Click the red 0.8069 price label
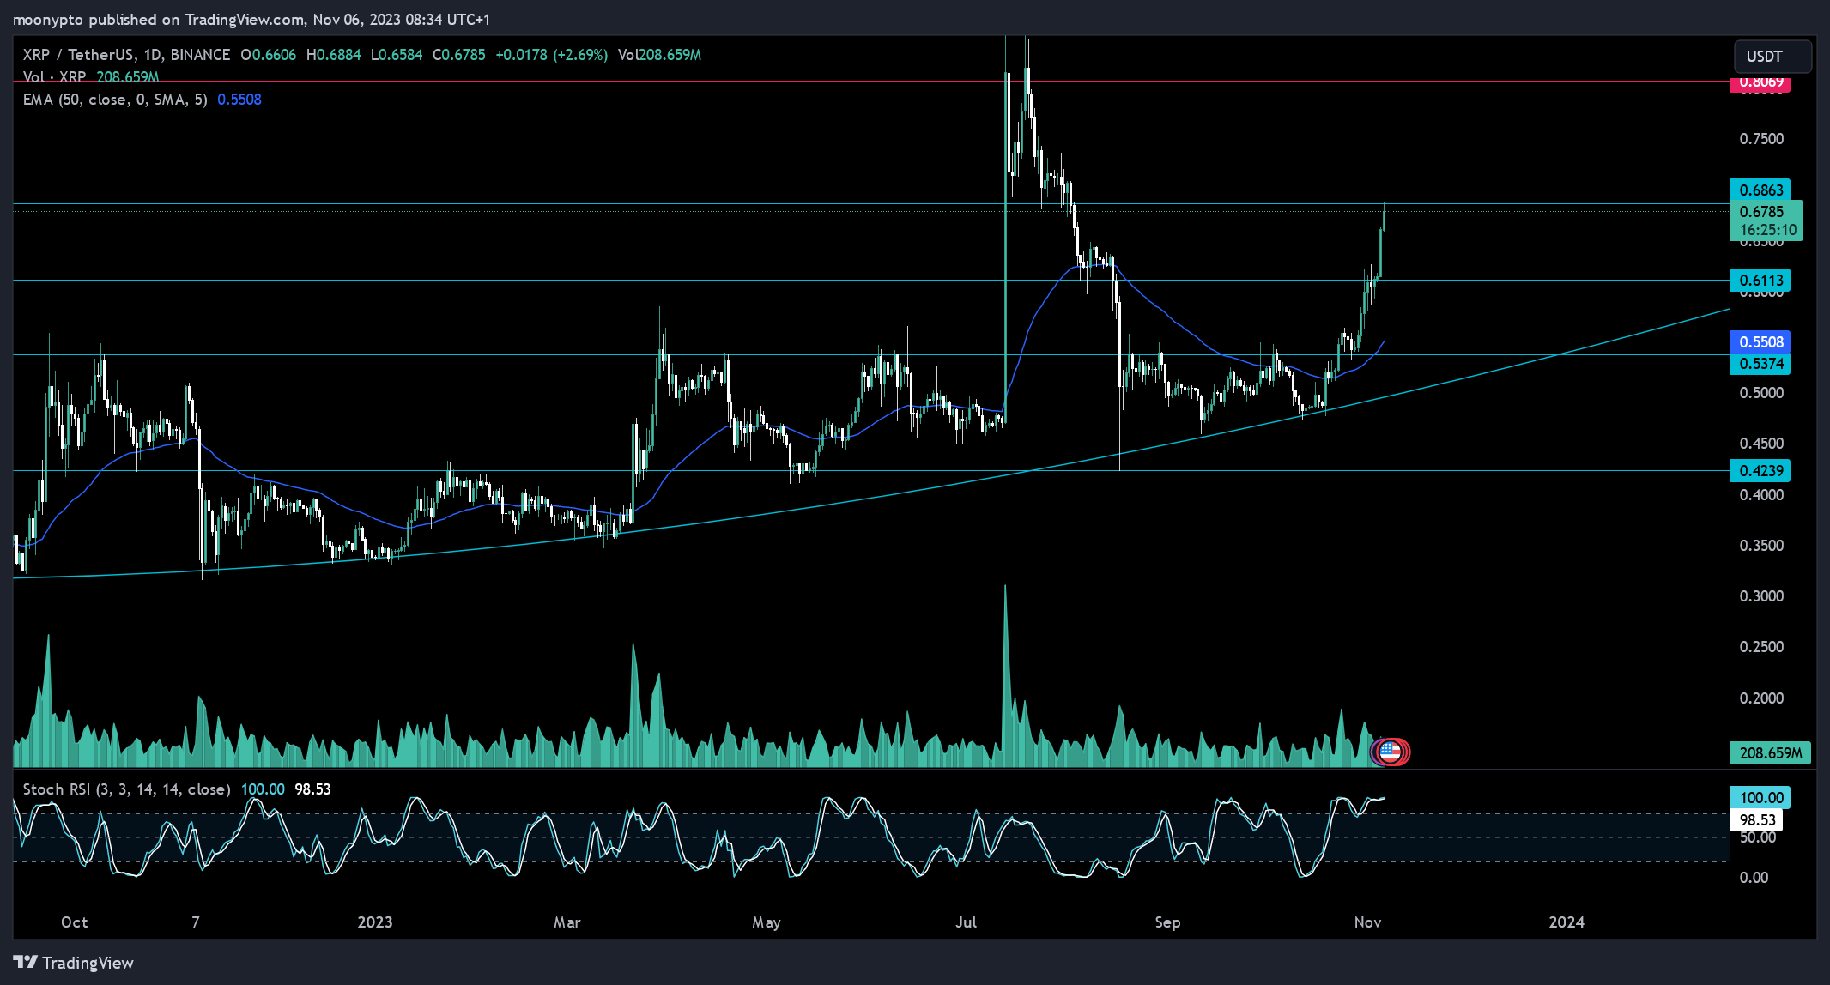This screenshot has width=1830, height=985. [x=1760, y=82]
